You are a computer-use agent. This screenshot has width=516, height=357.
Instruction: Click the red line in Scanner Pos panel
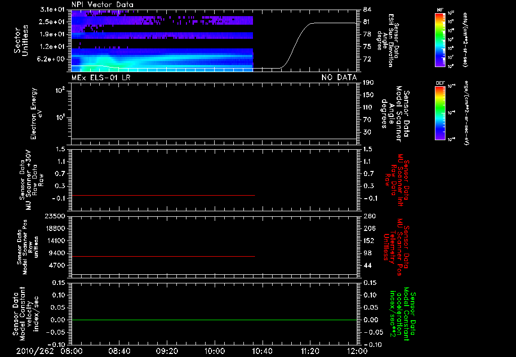coord(163,256)
